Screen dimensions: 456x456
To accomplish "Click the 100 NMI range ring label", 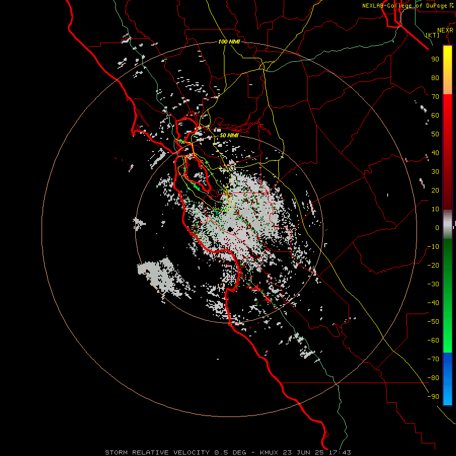I will coord(229,42).
